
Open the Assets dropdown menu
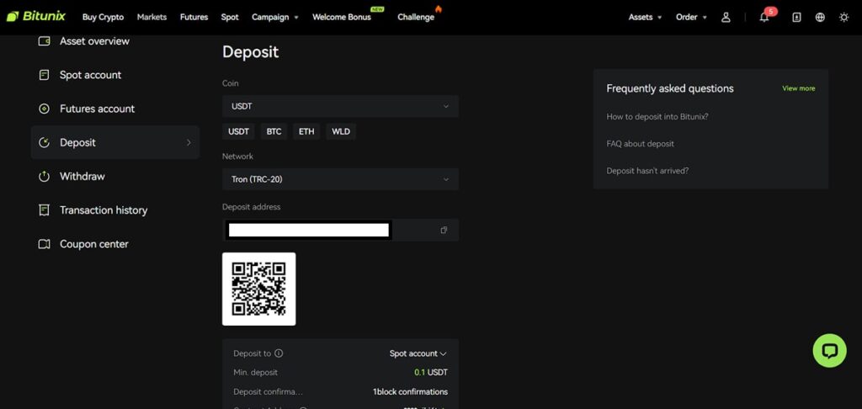tap(645, 17)
